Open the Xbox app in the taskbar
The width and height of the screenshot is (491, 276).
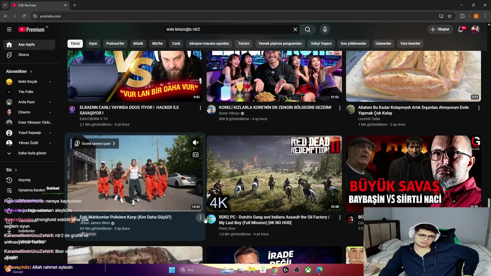tap(308, 270)
